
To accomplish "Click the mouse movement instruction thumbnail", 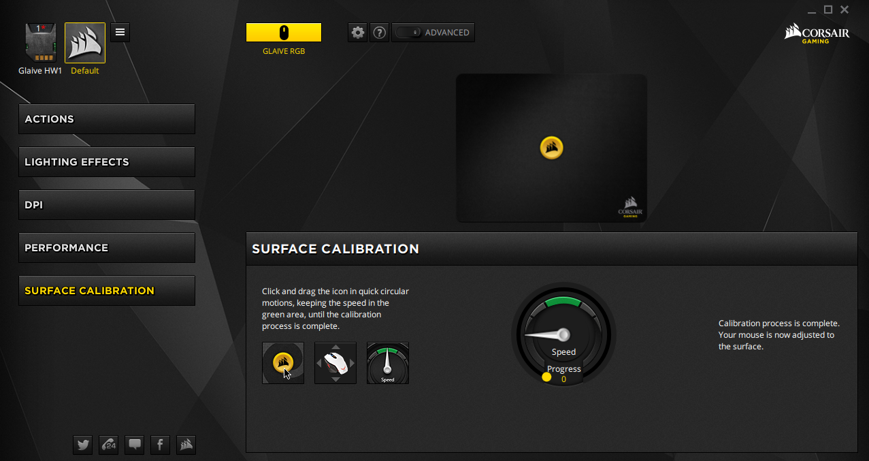I will pos(335,363).
